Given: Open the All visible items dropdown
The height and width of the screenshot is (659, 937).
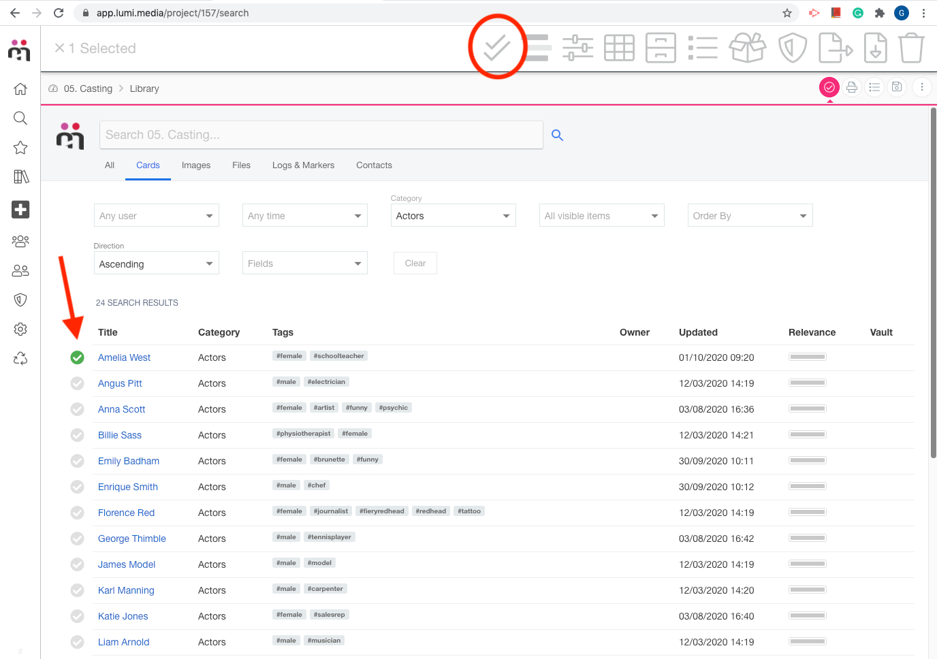Looking at the screenshot, I should 602,216.
